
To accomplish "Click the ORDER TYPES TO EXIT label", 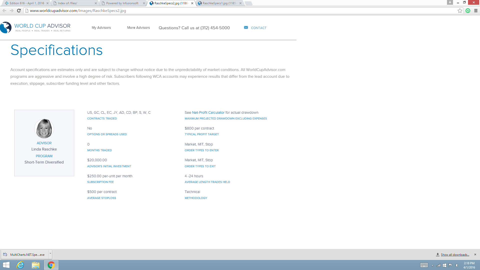I will (200, 166).
